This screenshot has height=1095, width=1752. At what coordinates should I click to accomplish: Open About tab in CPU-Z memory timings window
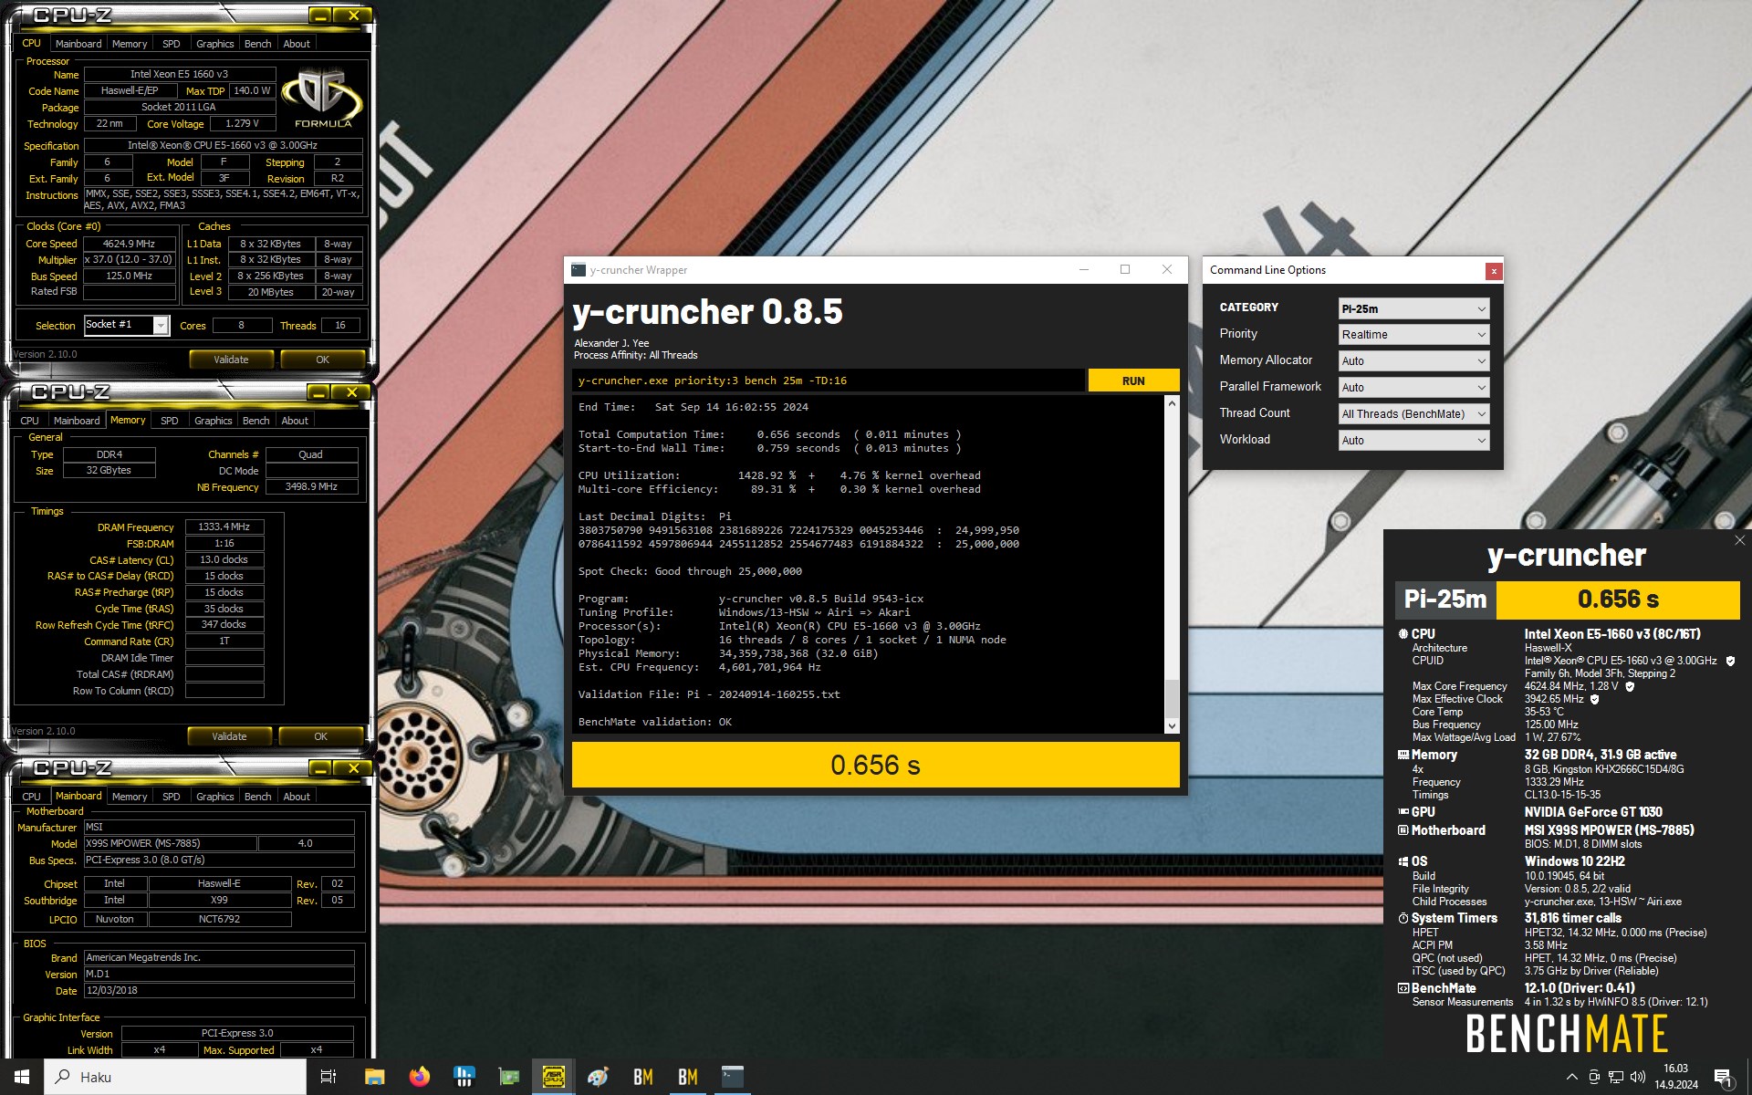click(x=294, y=421)
